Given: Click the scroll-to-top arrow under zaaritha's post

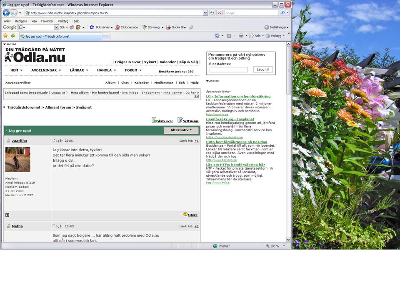Looking at the screenshot, I should coord(7,215).
